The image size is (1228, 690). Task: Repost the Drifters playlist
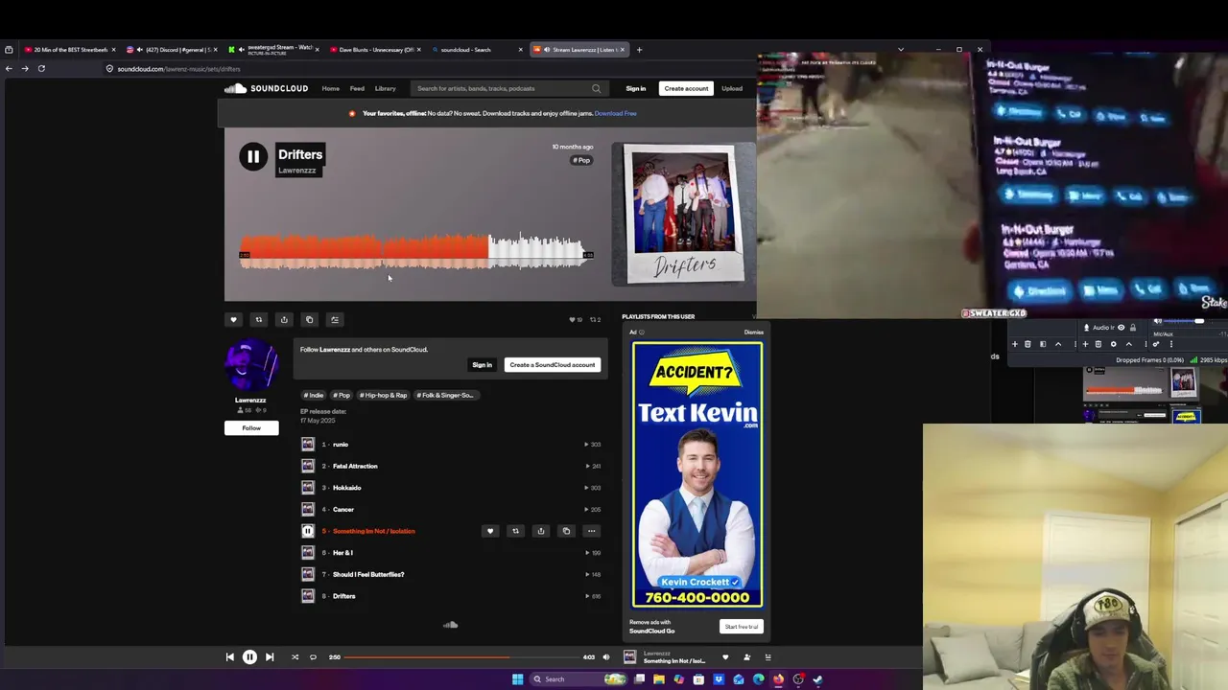(x=259, y=320)
